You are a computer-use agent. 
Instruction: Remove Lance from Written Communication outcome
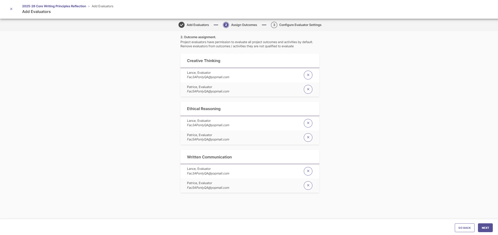(308, 171)
